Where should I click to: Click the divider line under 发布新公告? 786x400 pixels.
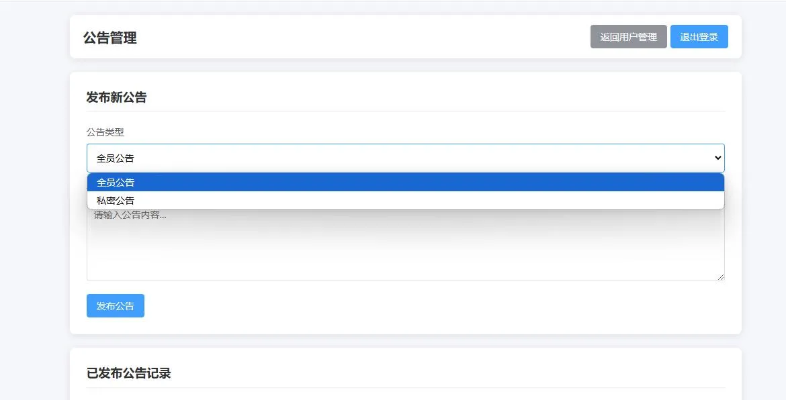[x=405, y=111]
